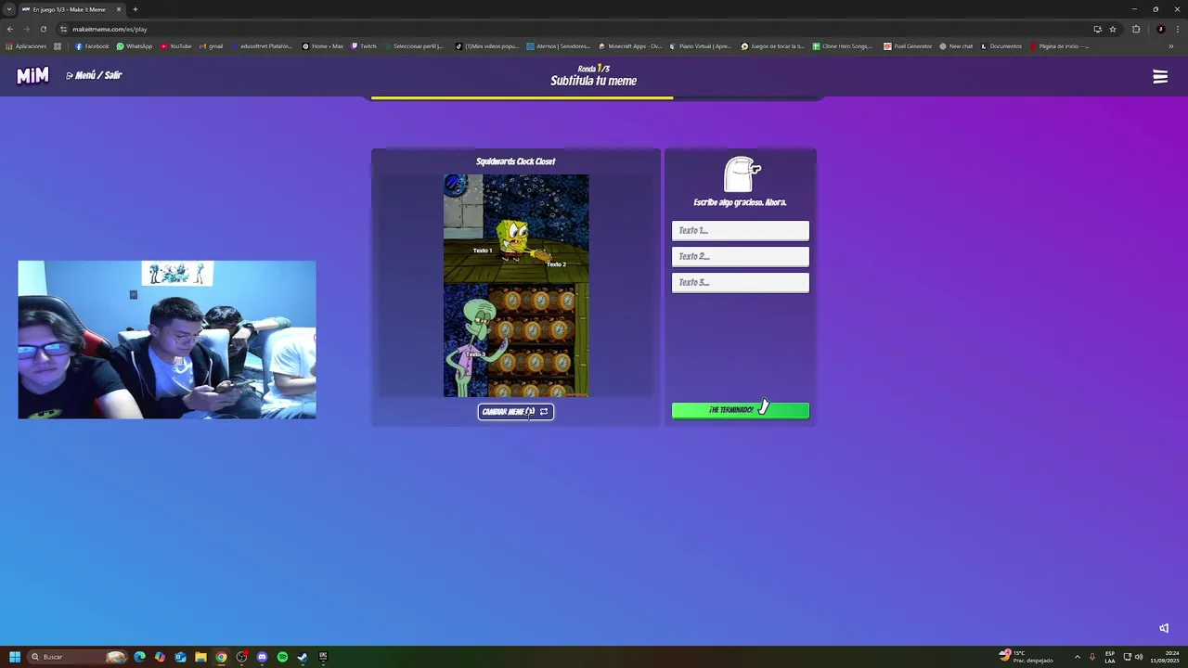Open Discord from taskbar
The width and height of the screenshot is (1188, 668).
pos(262,657)
